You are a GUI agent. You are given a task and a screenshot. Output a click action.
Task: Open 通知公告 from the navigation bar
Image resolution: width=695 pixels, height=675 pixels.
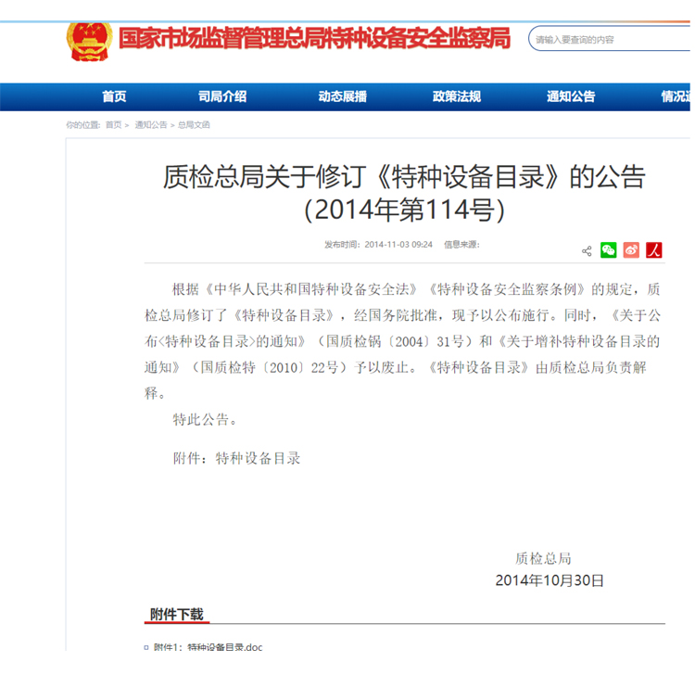(x=571, y=96)
